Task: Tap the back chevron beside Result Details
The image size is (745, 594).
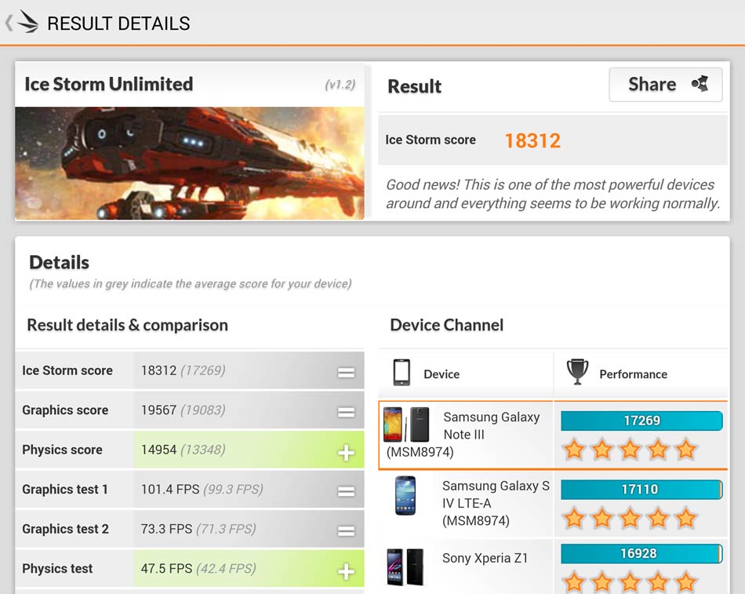Action: (x=9, y=23)
